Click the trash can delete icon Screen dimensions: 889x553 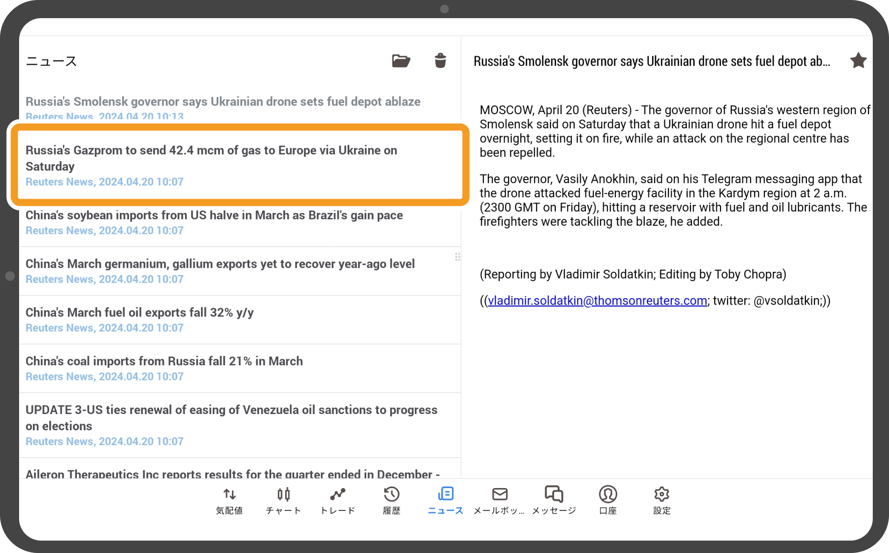[440, 61]
